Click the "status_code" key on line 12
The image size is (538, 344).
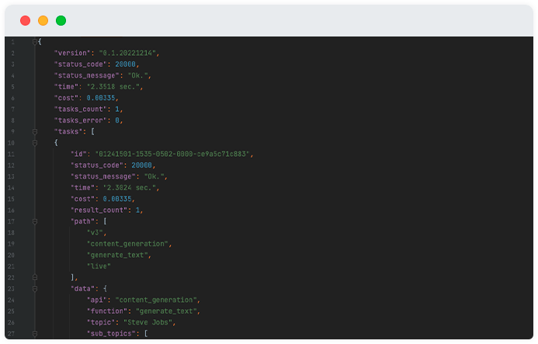click(x=97, y=165)
